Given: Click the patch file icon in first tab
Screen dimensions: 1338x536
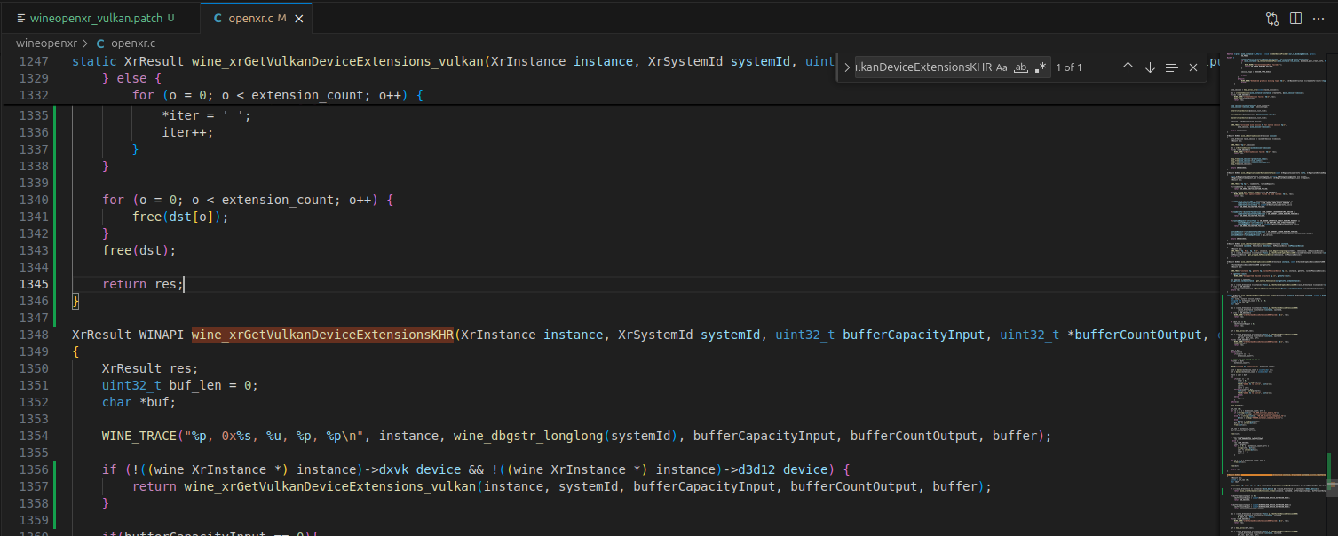Looking at the screenshot, I should [x=21, y=18].
